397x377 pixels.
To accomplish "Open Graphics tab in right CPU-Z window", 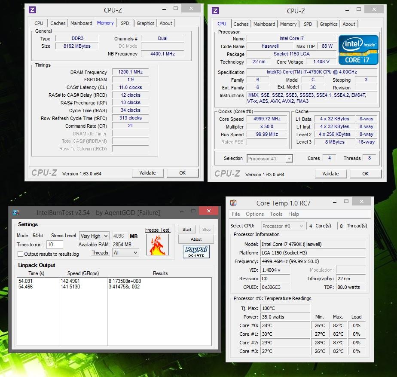I will [328, 24].
